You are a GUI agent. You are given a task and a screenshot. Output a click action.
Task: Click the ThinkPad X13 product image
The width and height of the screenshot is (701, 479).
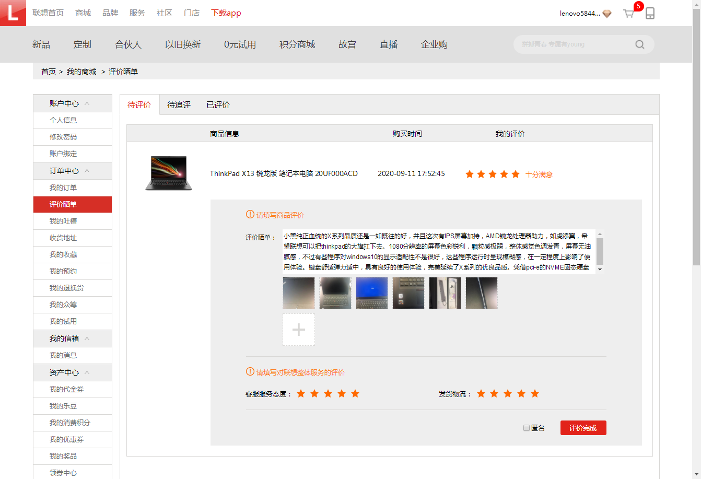169,173
